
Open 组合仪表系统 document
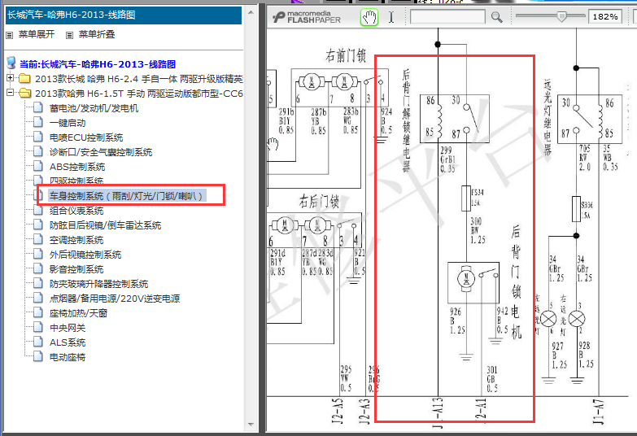(76, 211)
